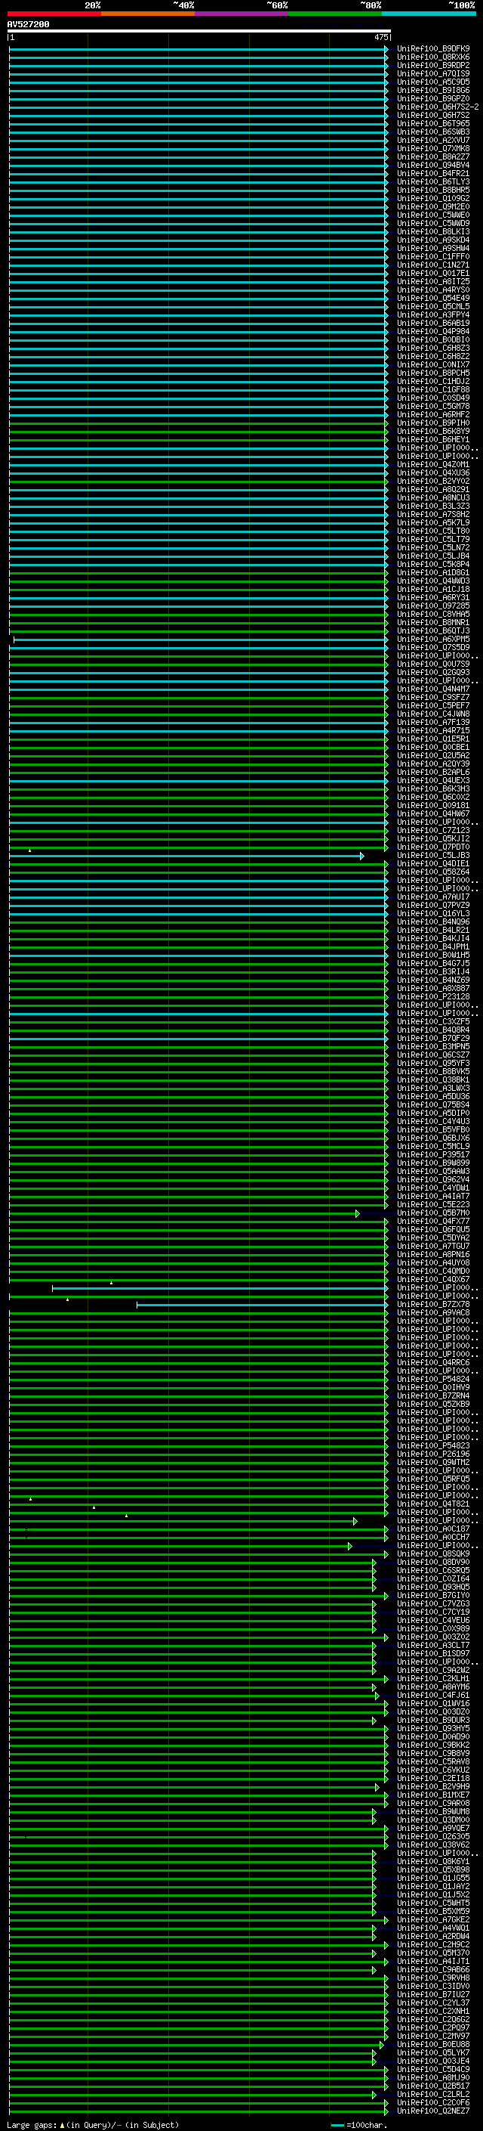Click the UniRef100_A5DIP0 hit label

433,1113
